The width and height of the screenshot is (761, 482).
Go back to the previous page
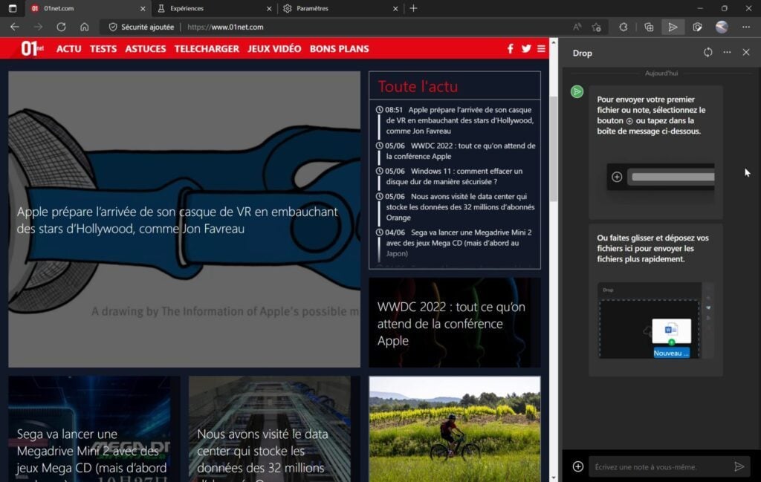15,27
